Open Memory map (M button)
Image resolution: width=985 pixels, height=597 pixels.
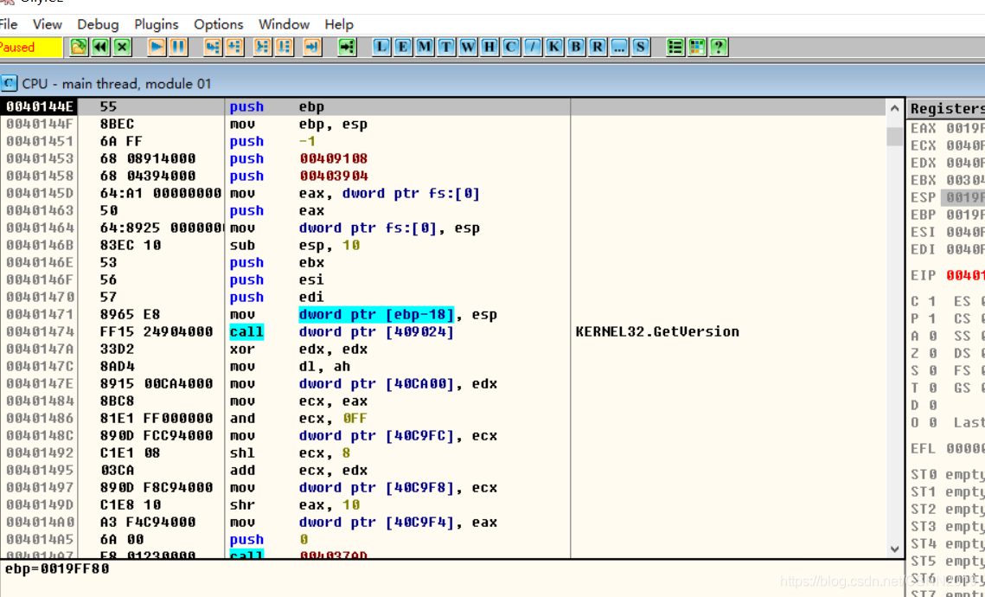click(x=425, y=47)
